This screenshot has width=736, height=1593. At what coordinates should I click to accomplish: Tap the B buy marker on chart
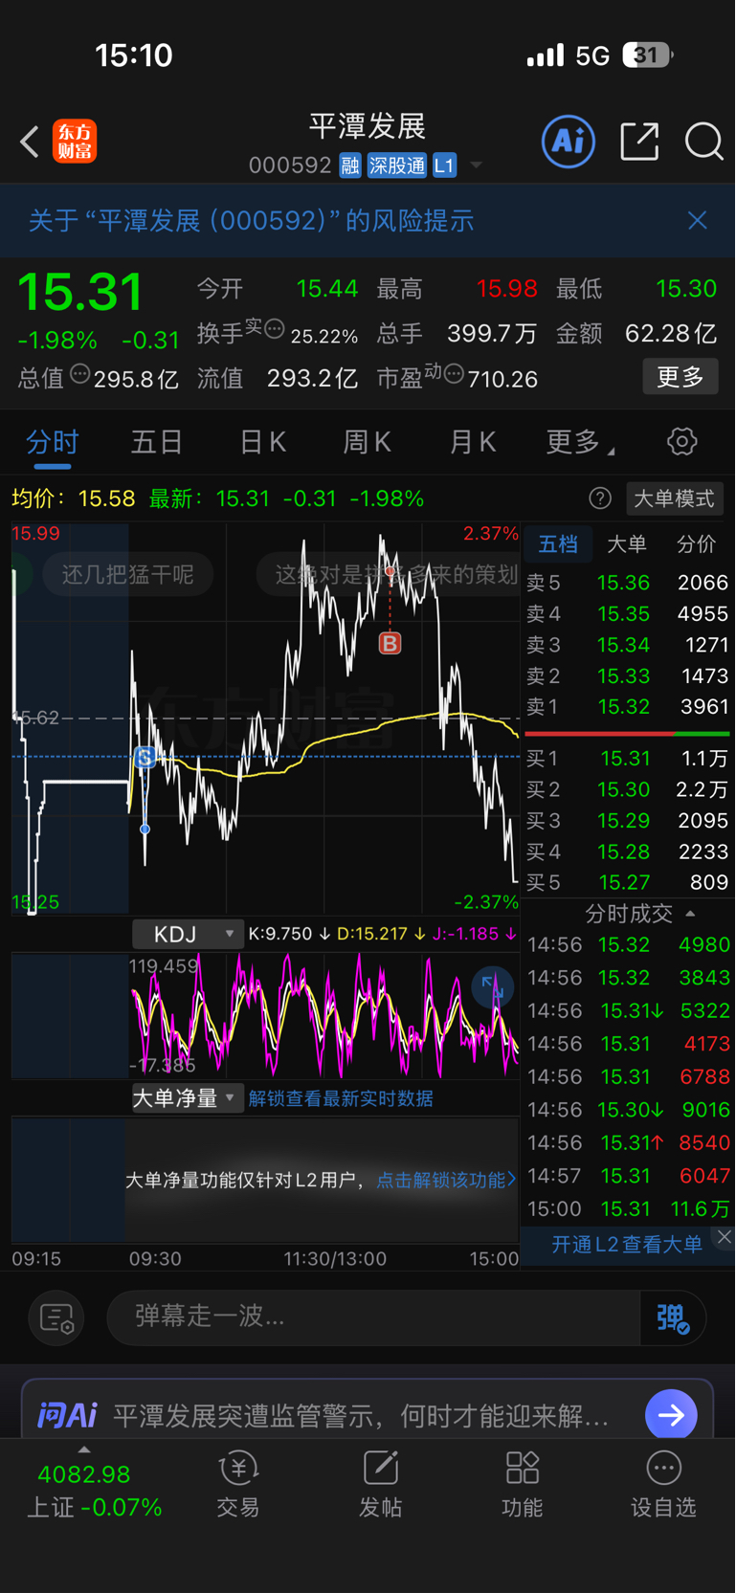[x=390, y=643]
